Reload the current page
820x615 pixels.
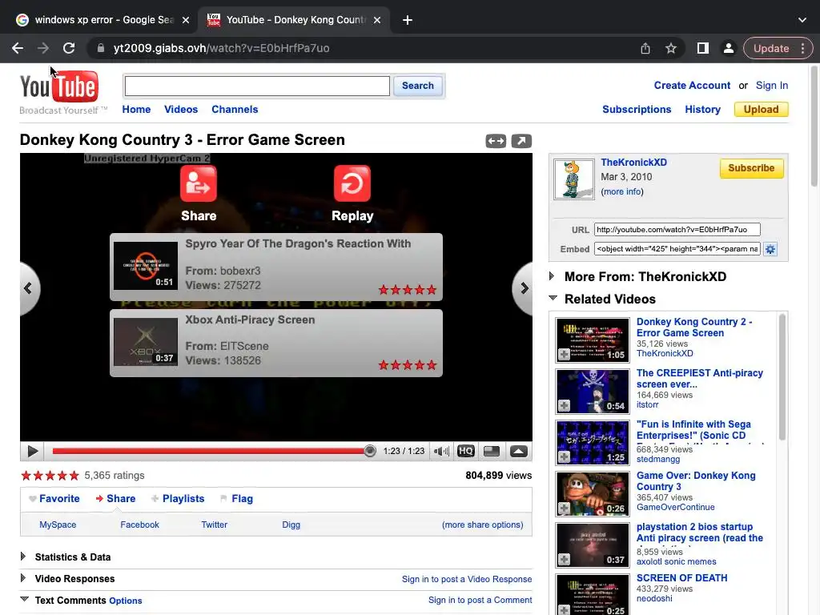pos(69,48)
